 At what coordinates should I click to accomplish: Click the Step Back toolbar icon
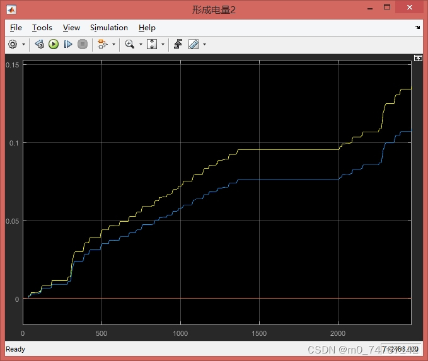[40, 44]
